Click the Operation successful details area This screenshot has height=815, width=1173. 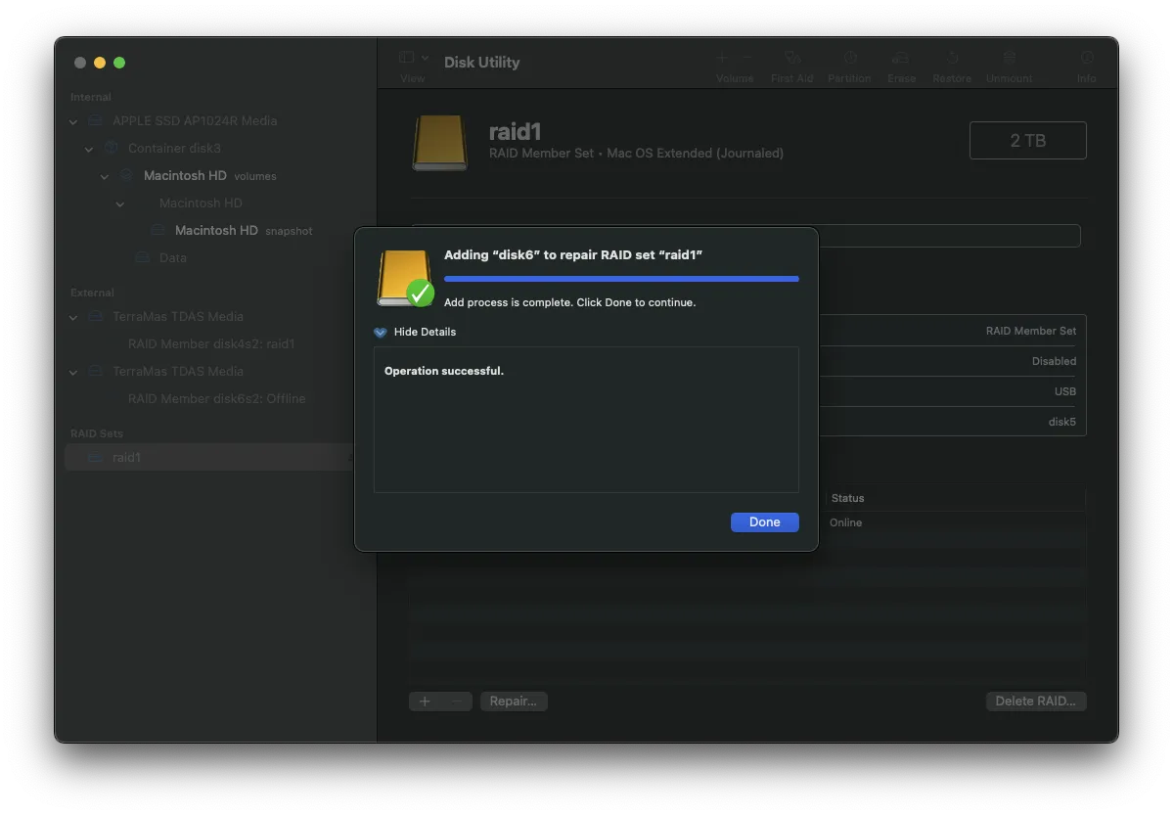[586, 419]
